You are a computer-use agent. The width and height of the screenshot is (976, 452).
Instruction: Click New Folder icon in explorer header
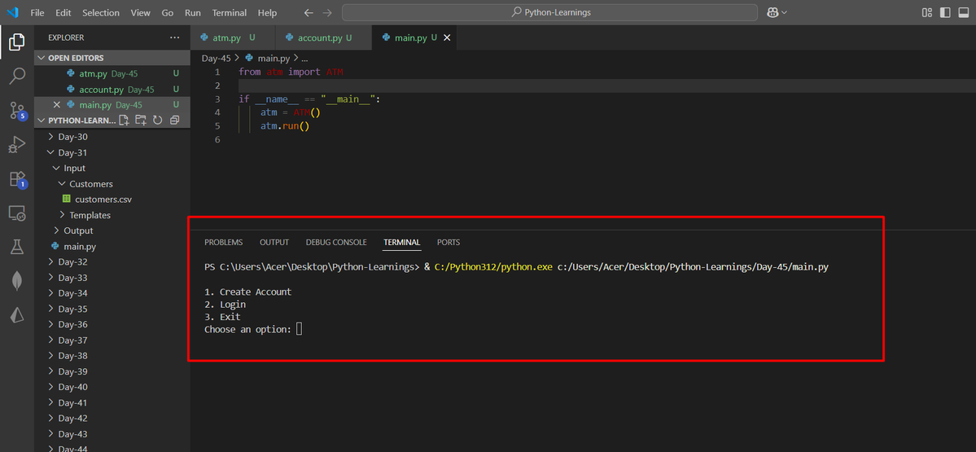click(141, 121)
